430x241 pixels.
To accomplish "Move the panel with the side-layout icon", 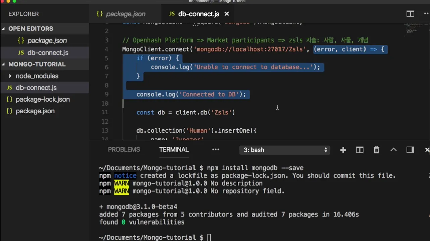I will click(x=410, y=150).
